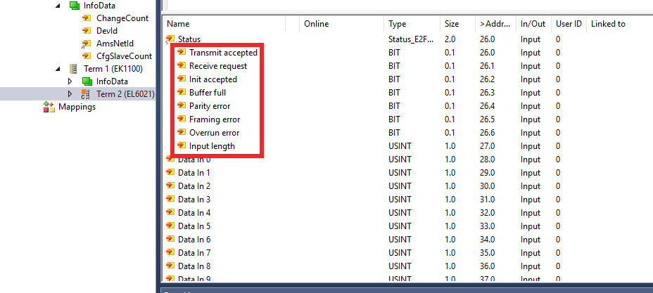Screen dimensions: 653x293
Task: Sort by the User ID column header
Action: (569, 24)
